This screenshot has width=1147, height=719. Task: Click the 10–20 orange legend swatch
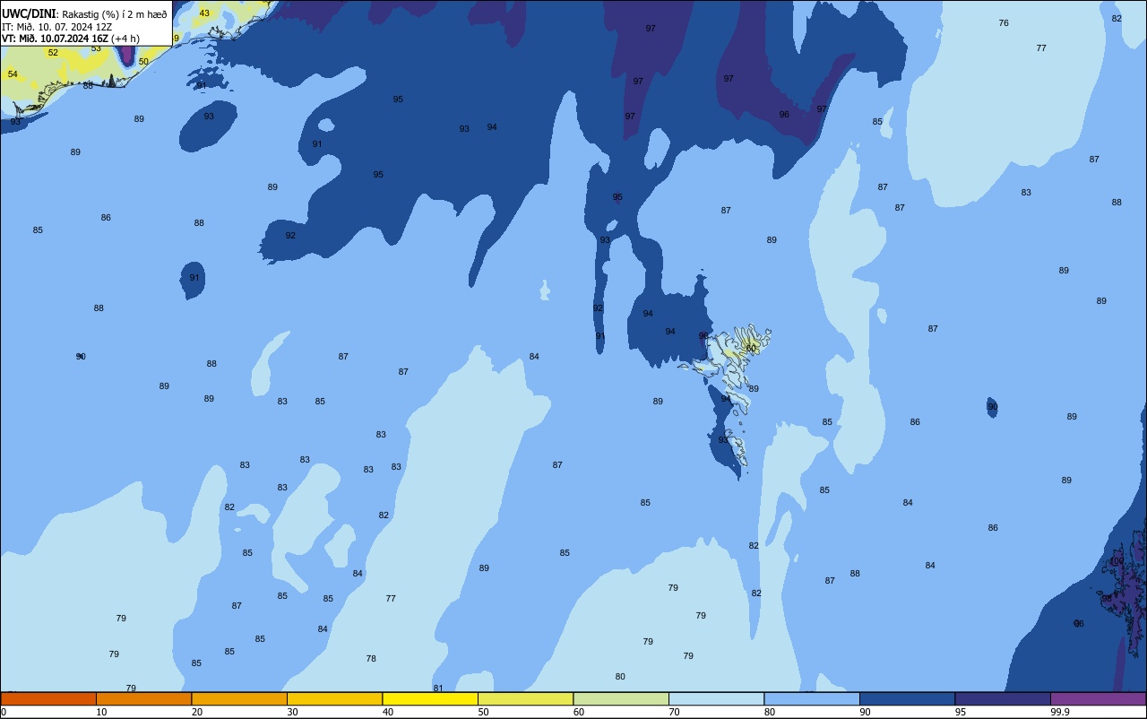(x=143, y=698)
